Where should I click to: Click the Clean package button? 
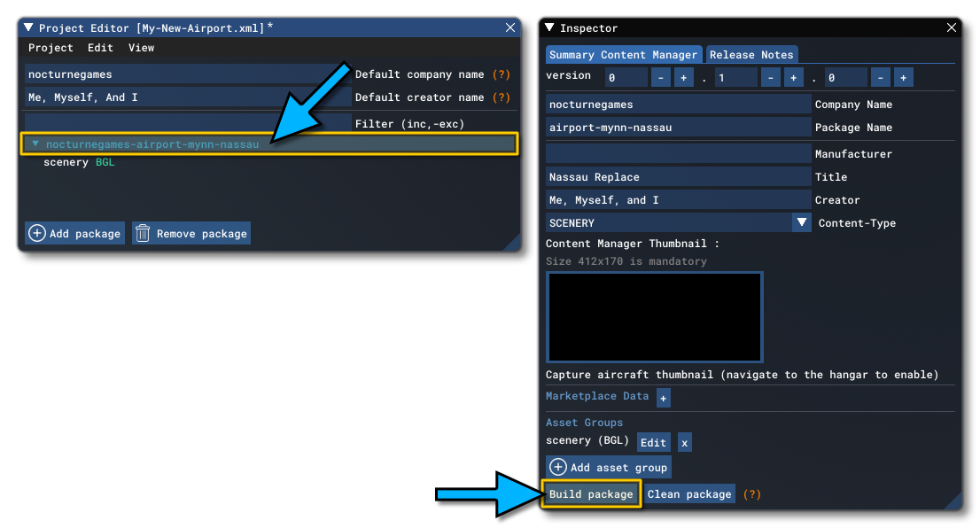pos(689,493)
